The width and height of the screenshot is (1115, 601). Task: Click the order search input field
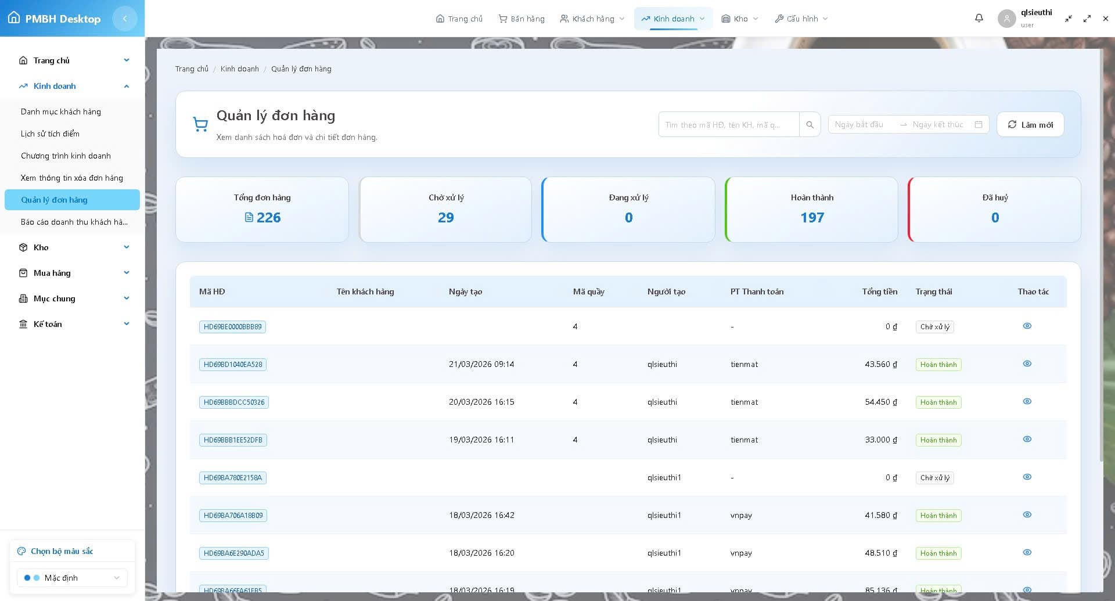729,124
